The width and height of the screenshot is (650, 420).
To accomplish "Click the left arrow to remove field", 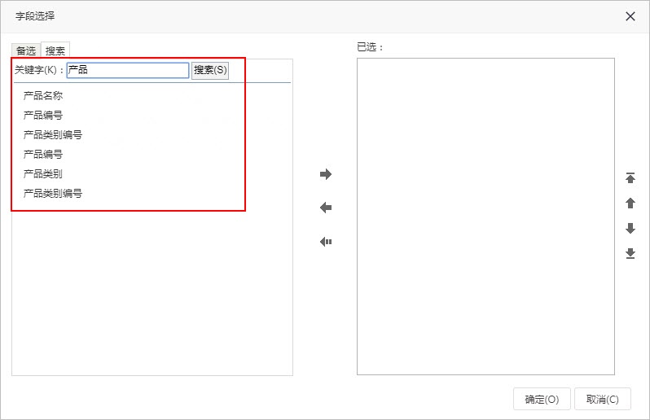I will coord(326,208).
